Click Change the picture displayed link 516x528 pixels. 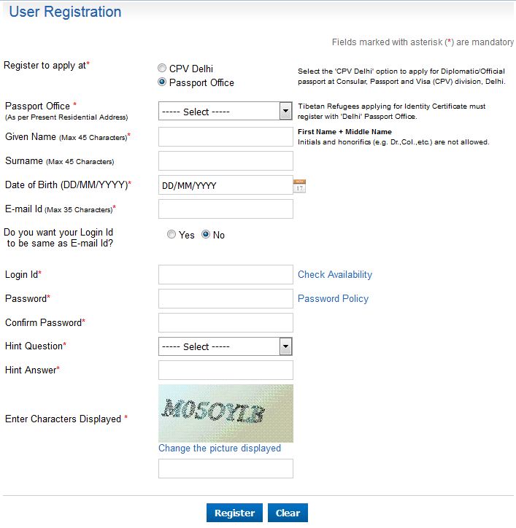click(220, 449)
